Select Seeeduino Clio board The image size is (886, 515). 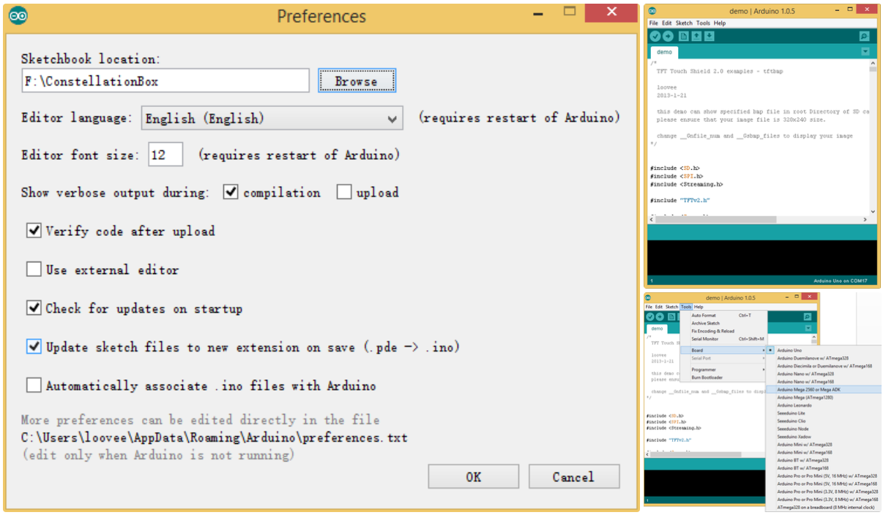point(824,421)
